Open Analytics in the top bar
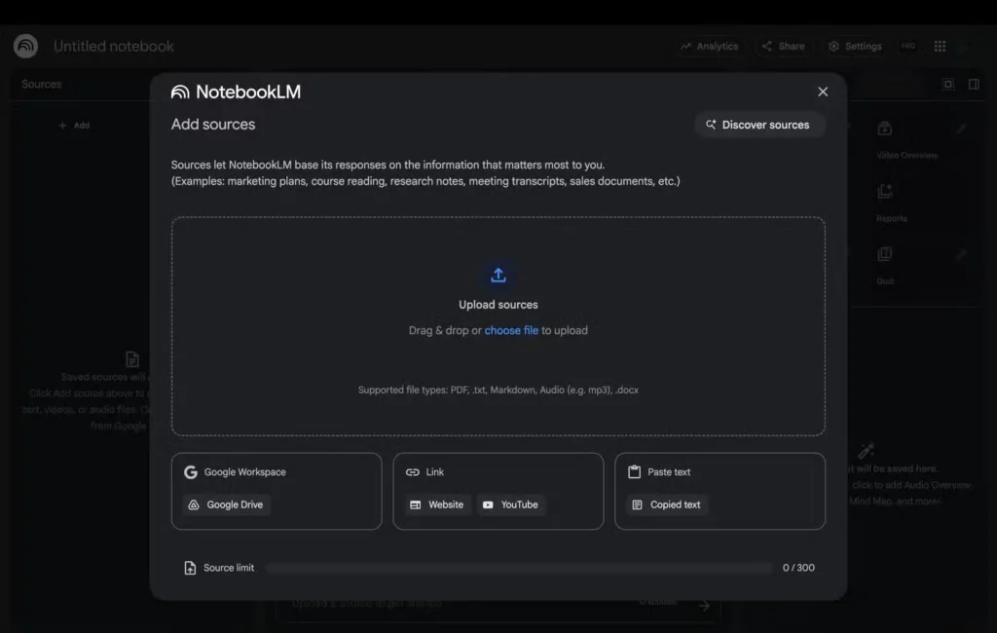The width and height of the screenshot is (997, 633). point(709,46)
